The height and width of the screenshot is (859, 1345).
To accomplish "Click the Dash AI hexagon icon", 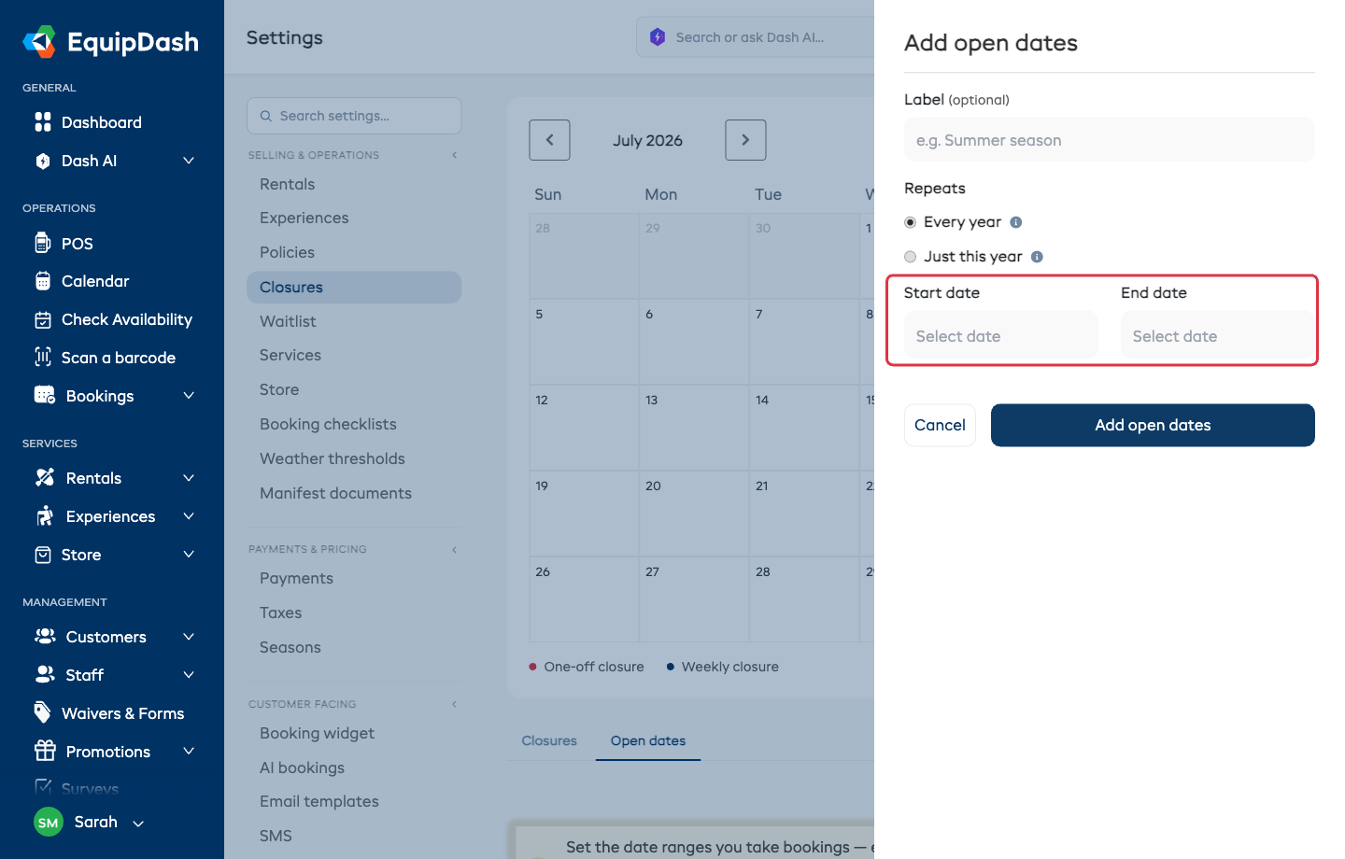I will 43,161.
